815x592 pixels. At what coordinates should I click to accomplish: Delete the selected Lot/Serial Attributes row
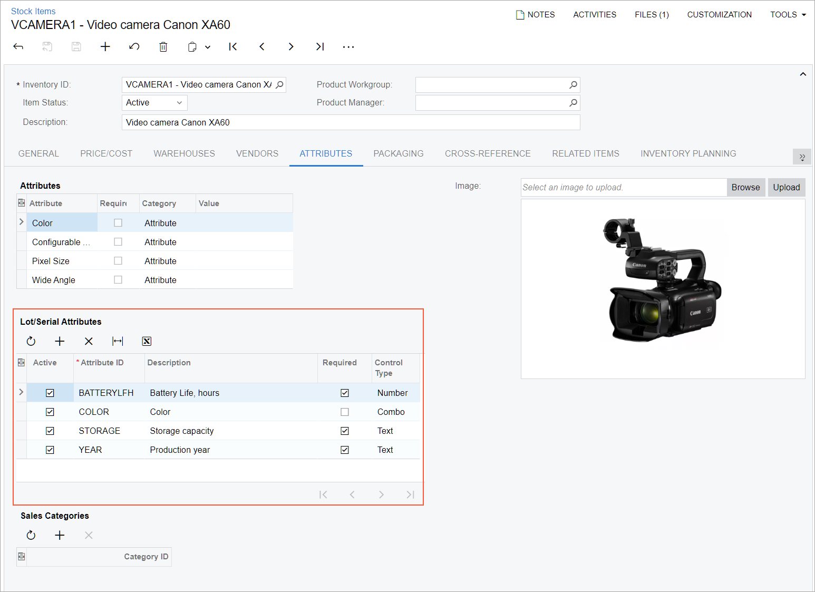pyautogui.click(x=89, y=341)
